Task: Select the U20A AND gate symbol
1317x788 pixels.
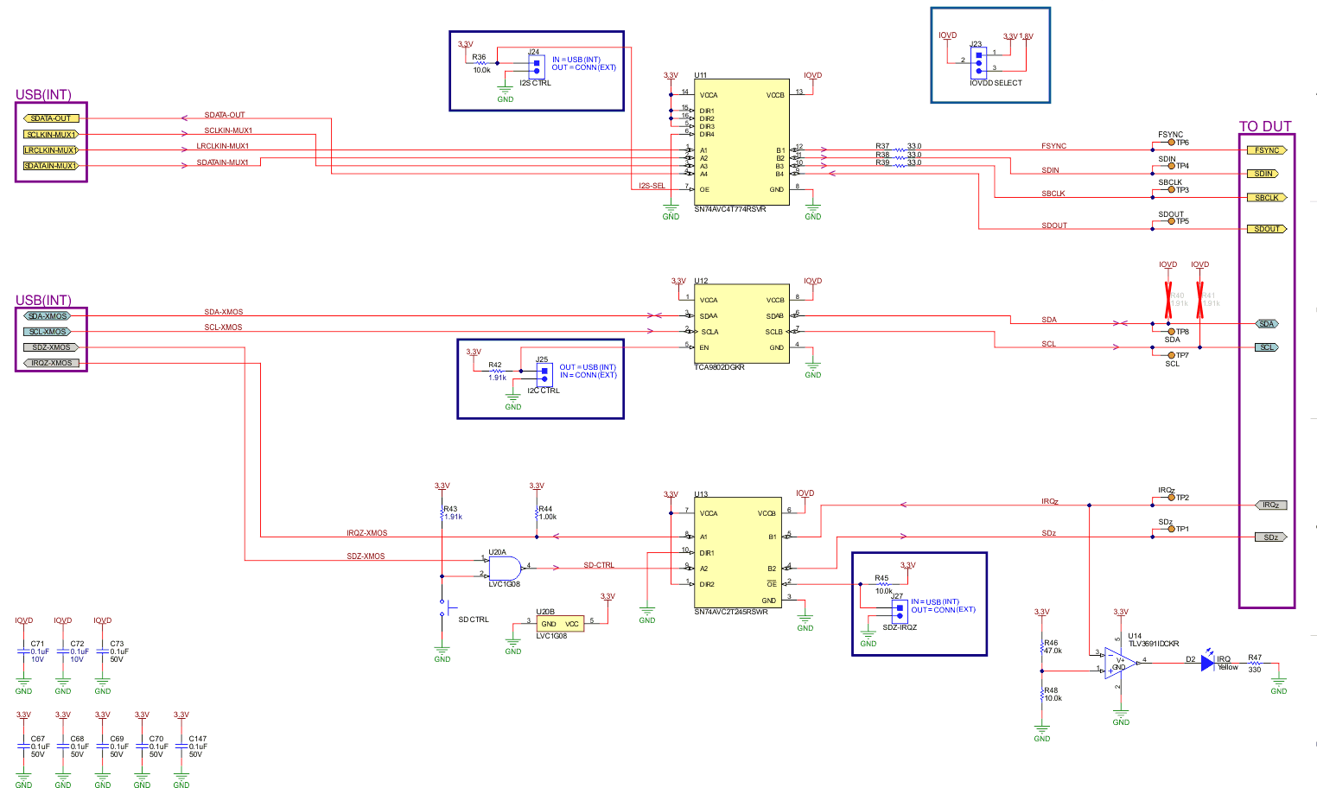Action: pos(505,568)
